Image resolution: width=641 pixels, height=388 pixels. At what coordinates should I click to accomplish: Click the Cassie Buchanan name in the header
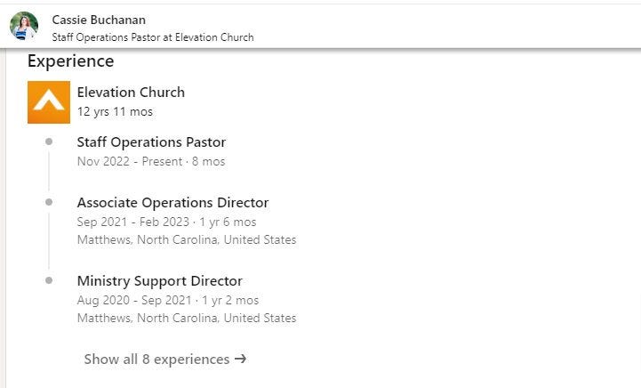99,20
